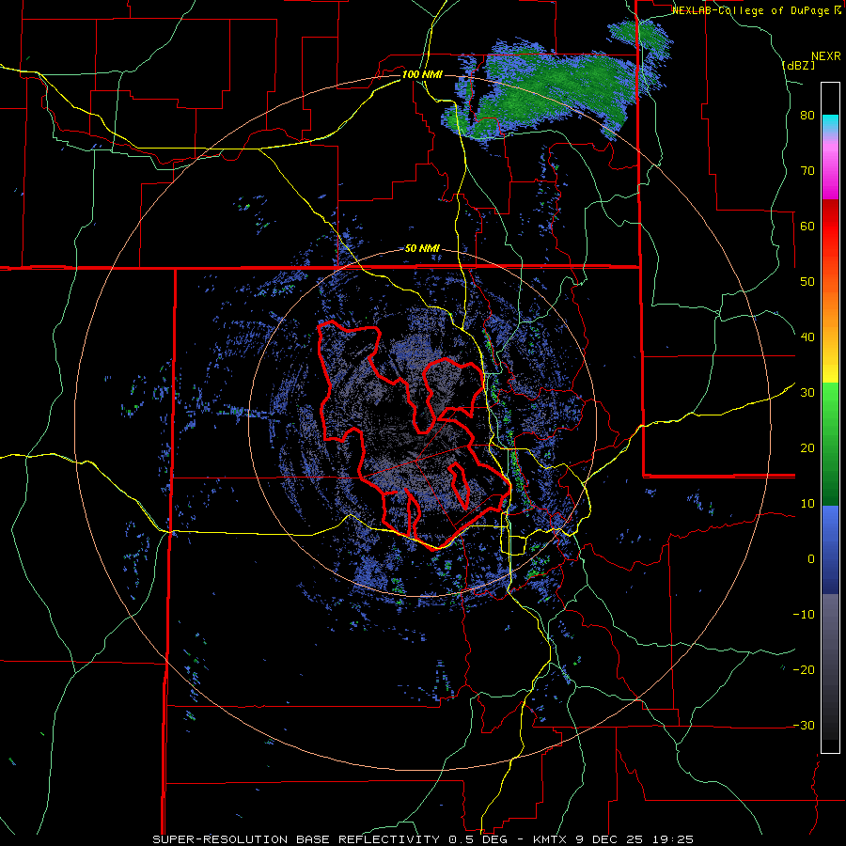The image size is (846, 846).
Task: Select the 50 value on the dBZ scale
Action: pos(807,282)
